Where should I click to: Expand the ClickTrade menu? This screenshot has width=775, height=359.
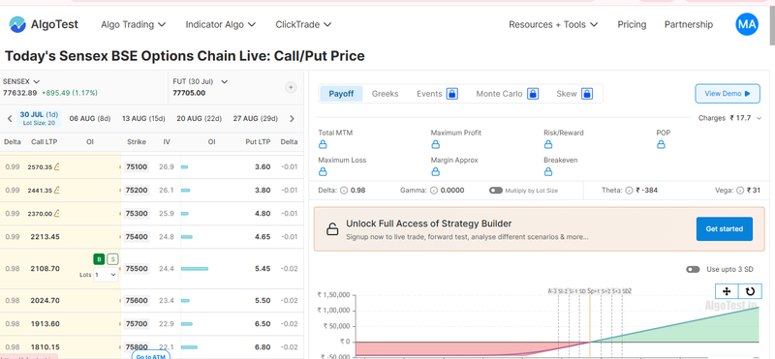[x=303, y=24]
